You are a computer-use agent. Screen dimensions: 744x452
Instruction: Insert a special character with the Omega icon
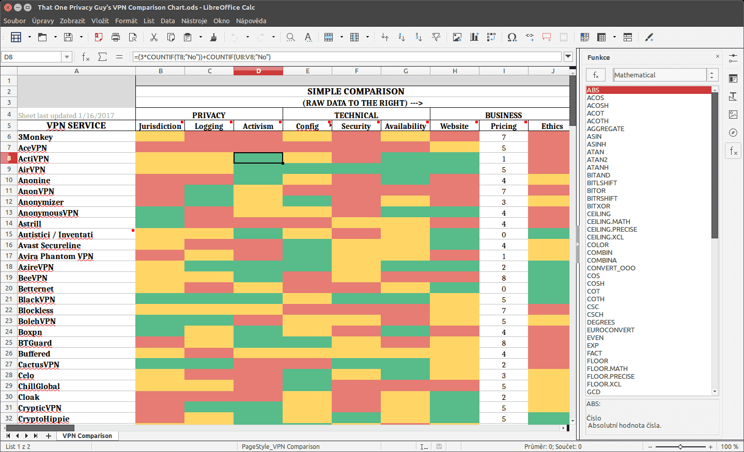[512, 37]
